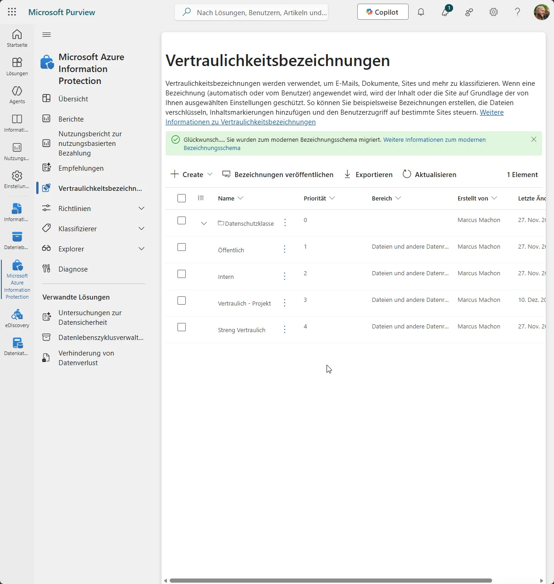Expand Richtlinien menu chevron
The image size is (554, 584).
(141, 208)
